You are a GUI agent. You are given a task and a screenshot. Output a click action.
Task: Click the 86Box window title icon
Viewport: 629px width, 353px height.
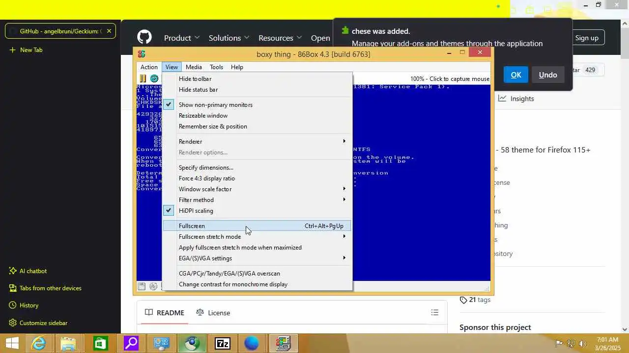[x=142, y=54]
